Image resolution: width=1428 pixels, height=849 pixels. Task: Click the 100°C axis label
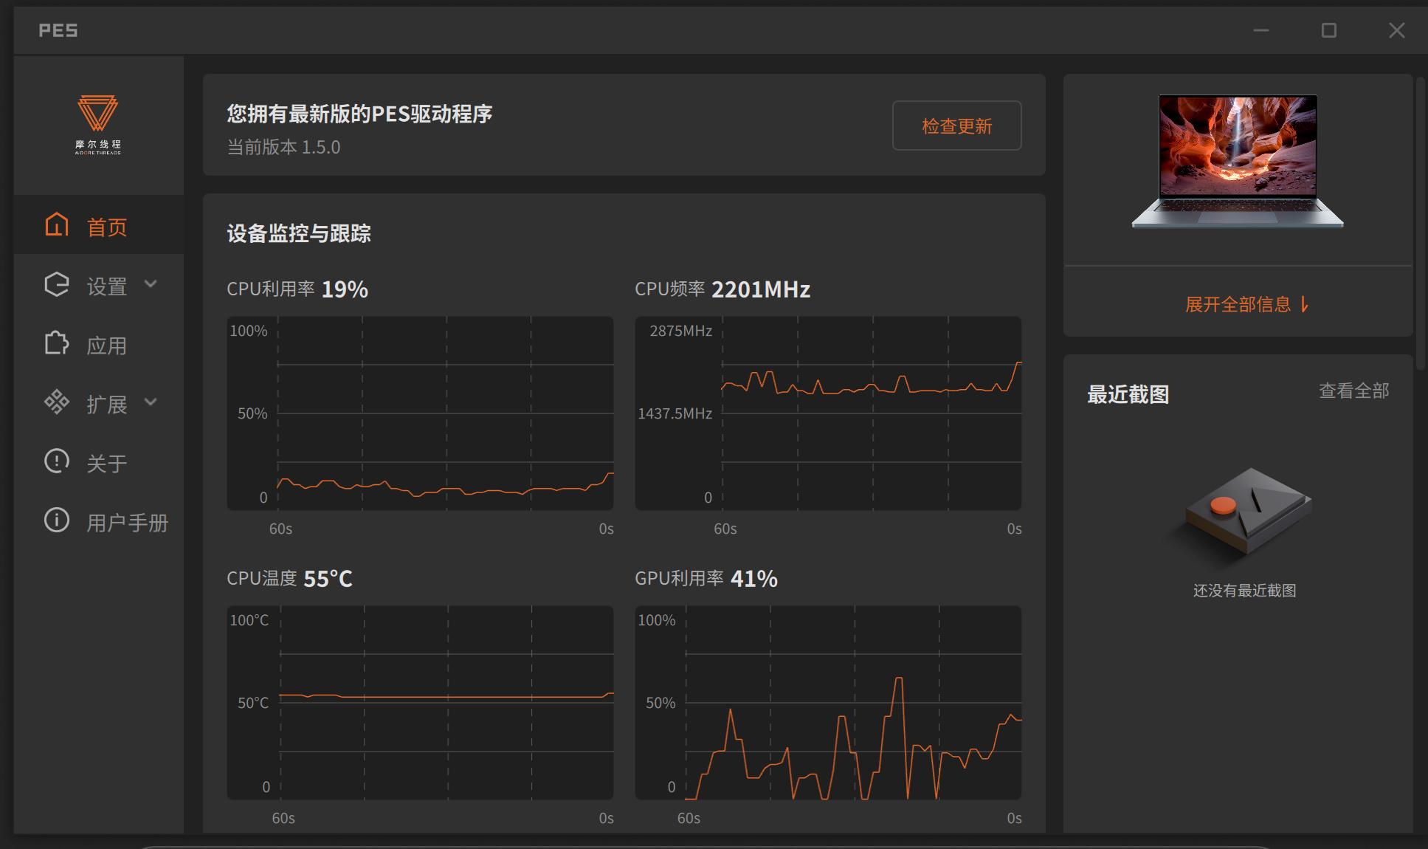click(x=249, y=620)
